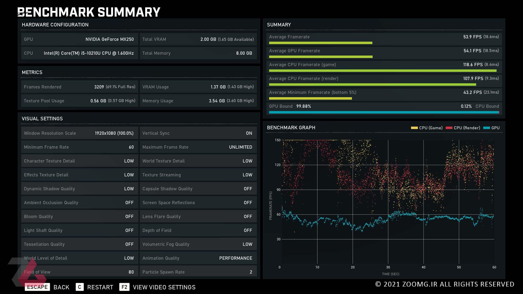The image size is (523, 294).
Task: Go BACK from benchmark summary
Action: (61, 287)
